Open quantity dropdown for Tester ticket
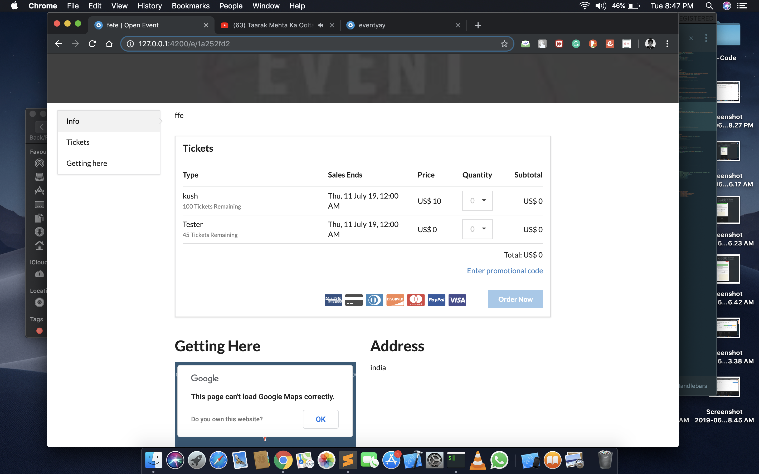The image size is (759, 474). [477, 229]
